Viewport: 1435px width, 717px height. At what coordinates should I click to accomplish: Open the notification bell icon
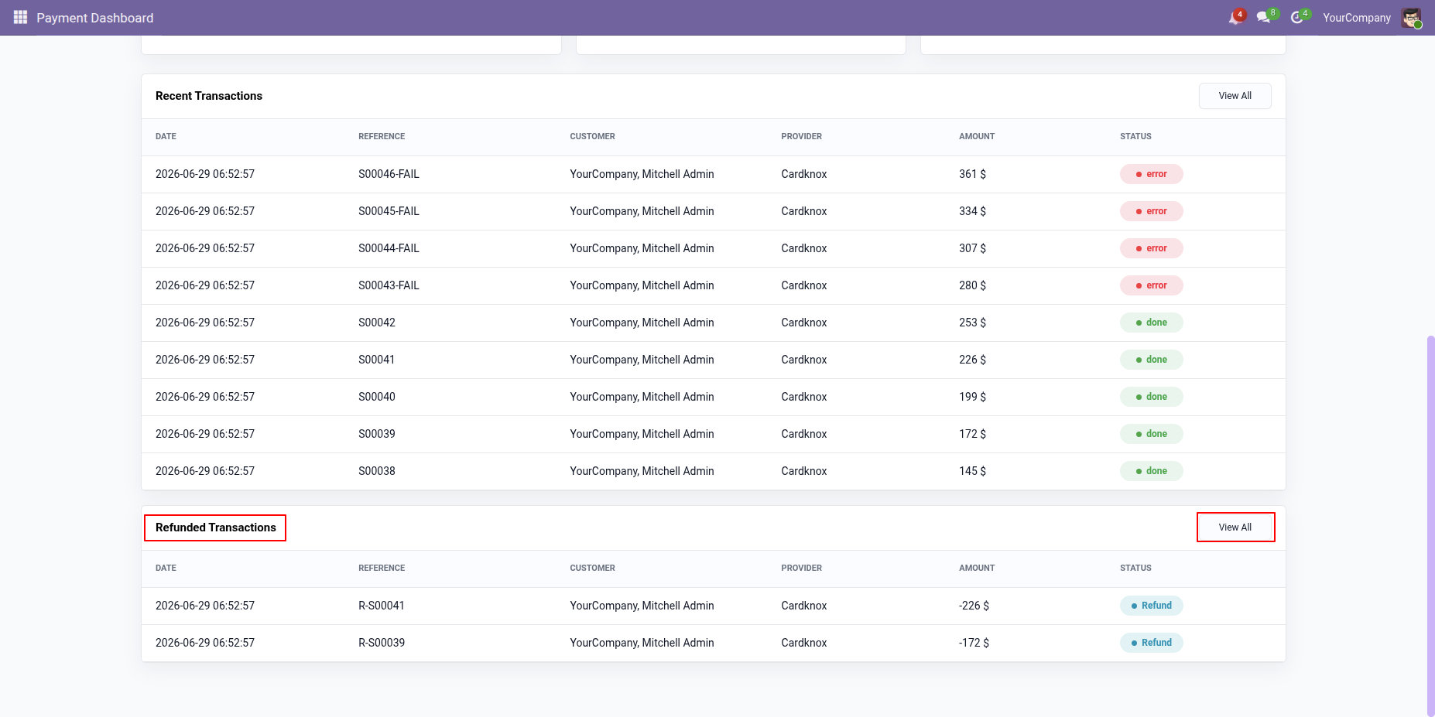pyautogui.click(x=1236, y=17)
